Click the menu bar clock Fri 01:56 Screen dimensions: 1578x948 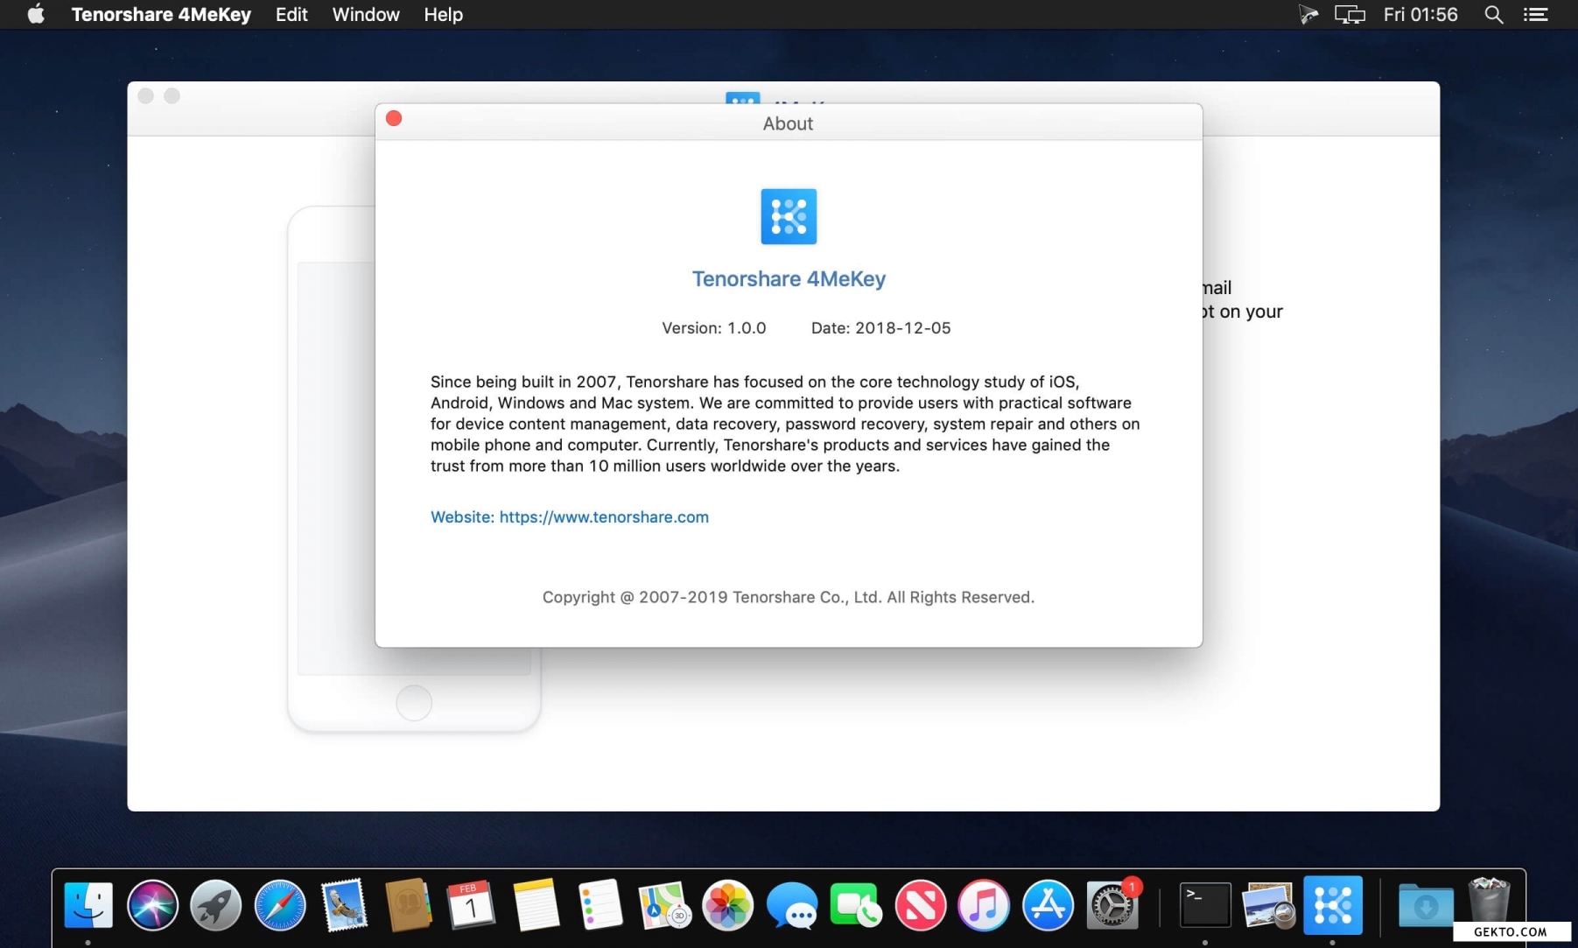[1420, 14]
